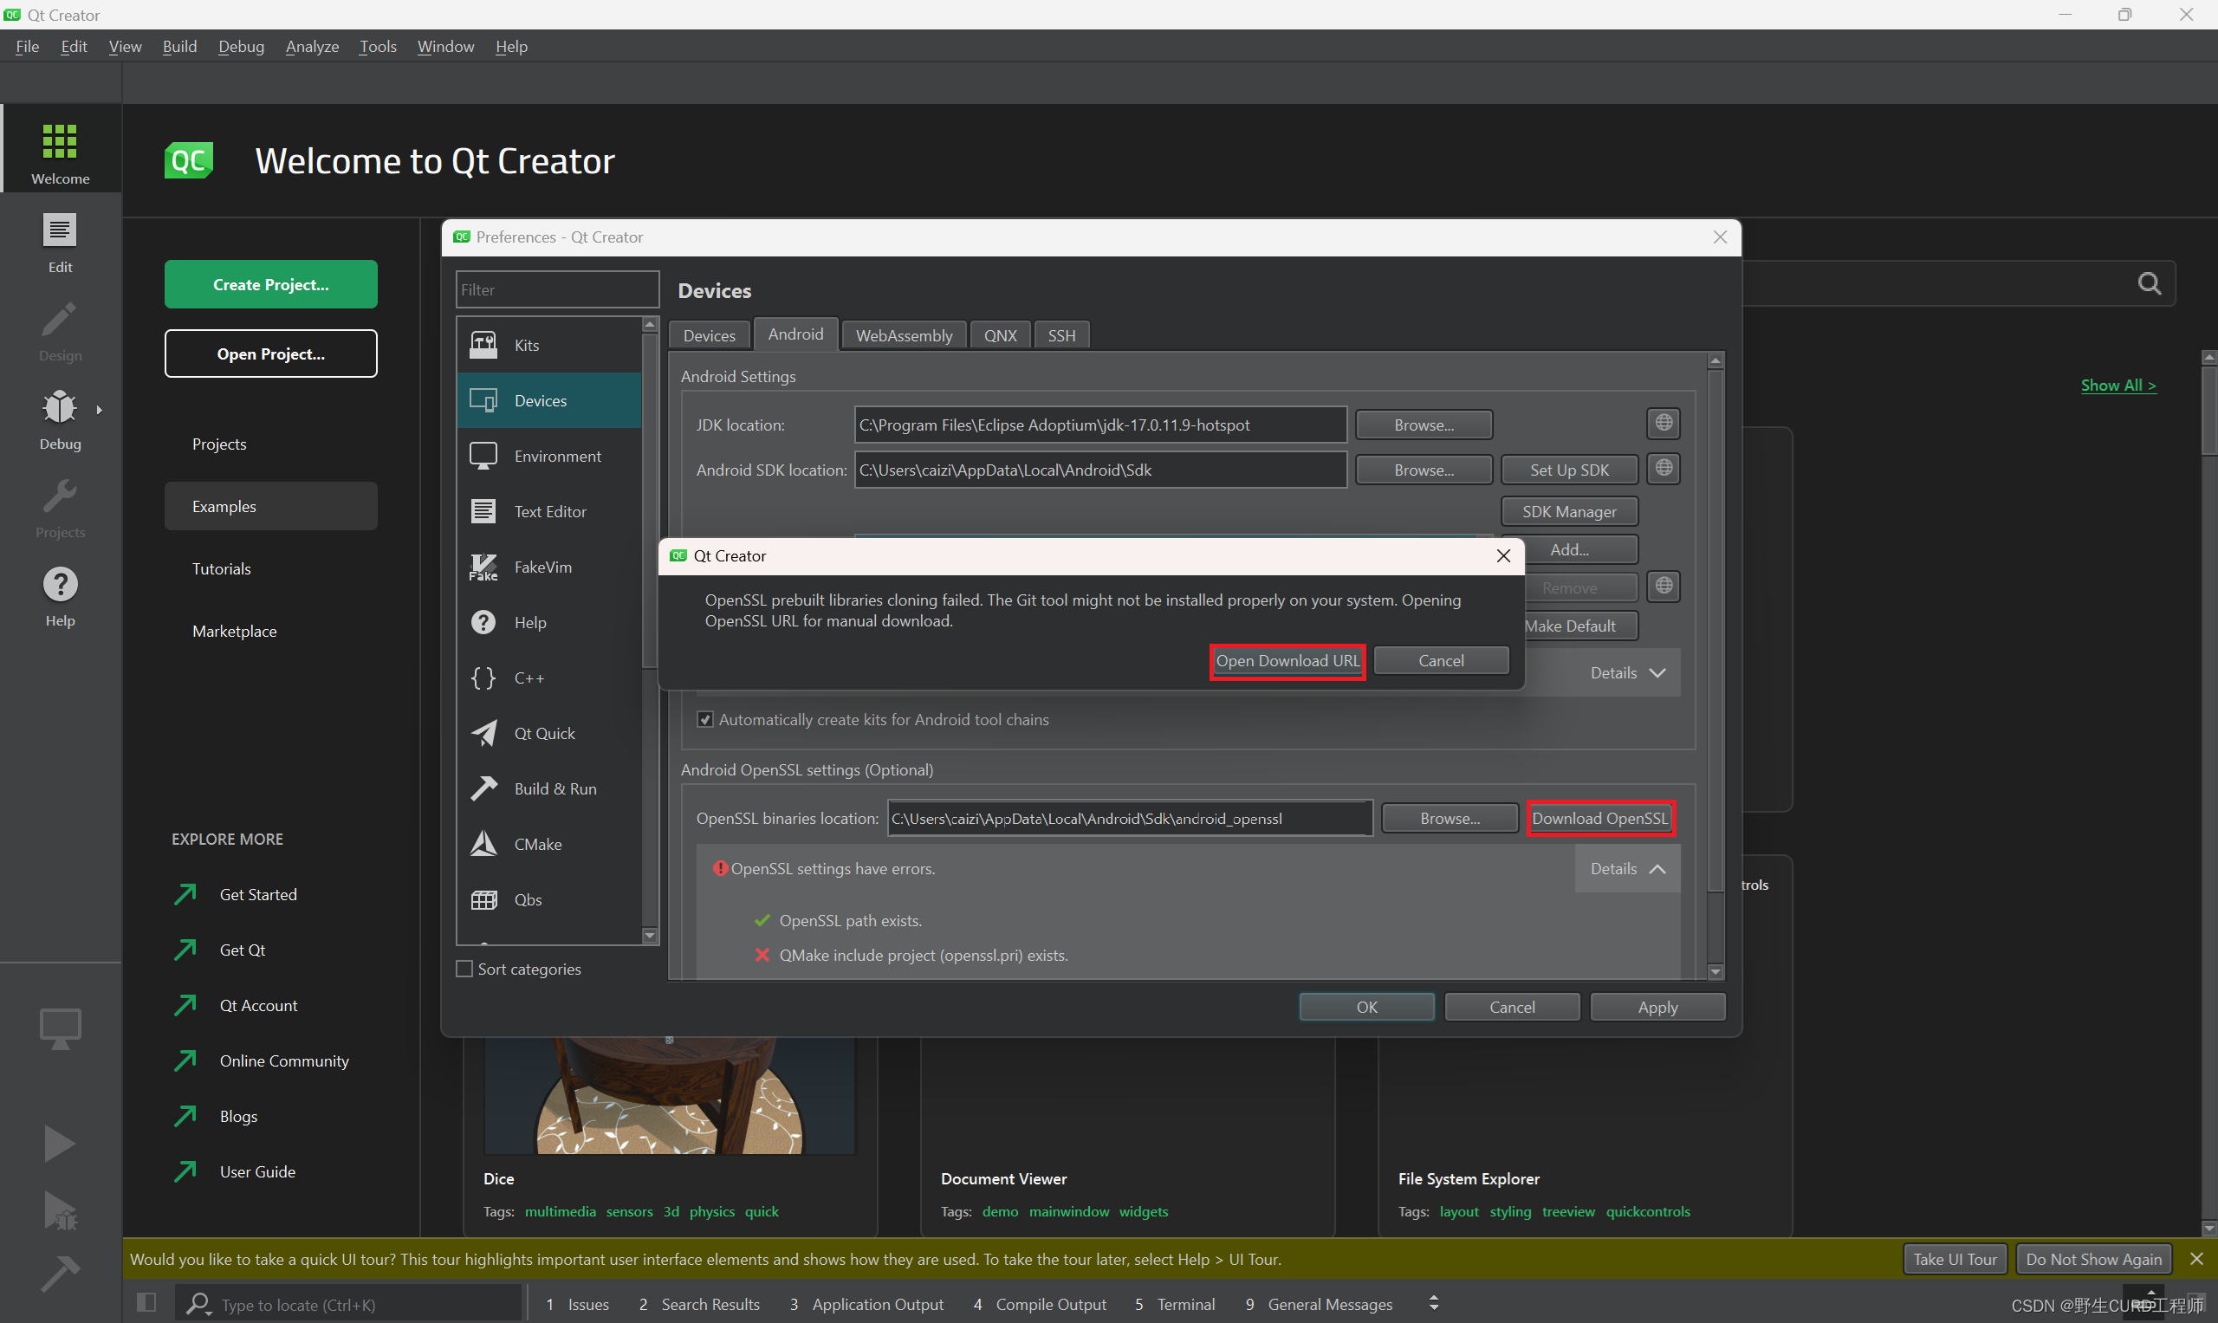Click Open Download URL button
2218x1323 pixels.
[x=1287, y=660]
